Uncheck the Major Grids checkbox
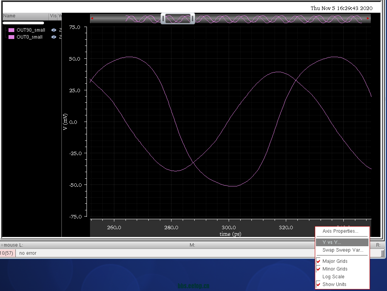 [x=319, y=261]
